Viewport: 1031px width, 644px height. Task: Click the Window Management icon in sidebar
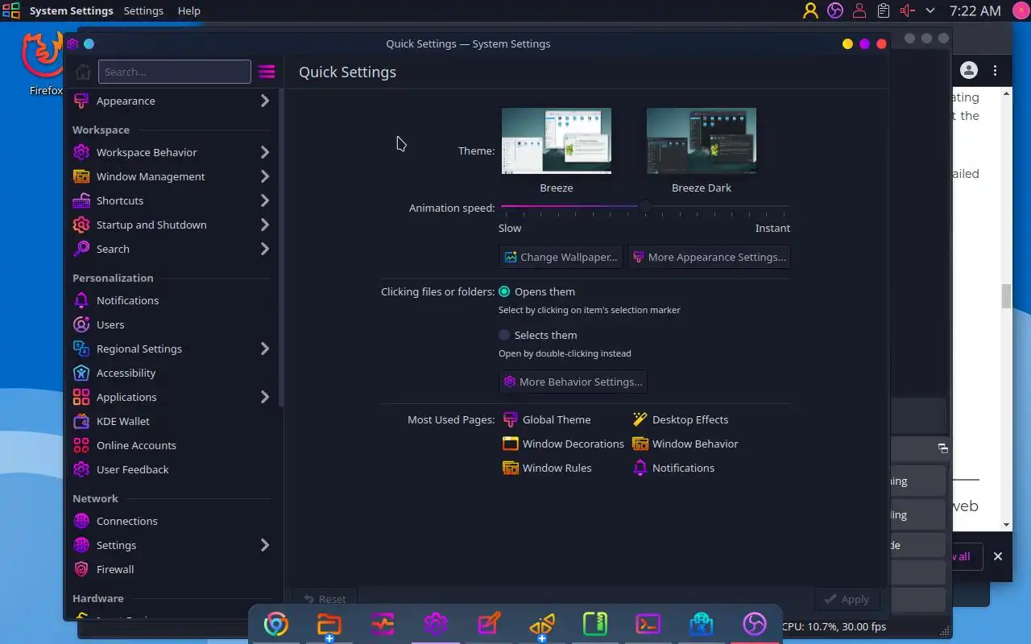point(81,176)
